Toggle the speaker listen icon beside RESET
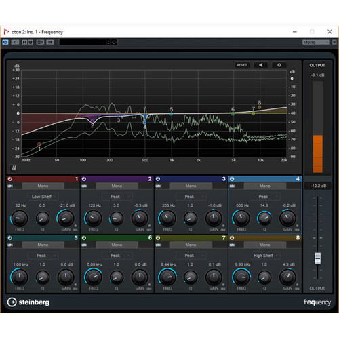 tap(260, 65)
